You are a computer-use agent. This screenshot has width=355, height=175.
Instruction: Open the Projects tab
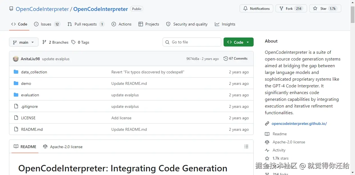[x=149, y=24]
